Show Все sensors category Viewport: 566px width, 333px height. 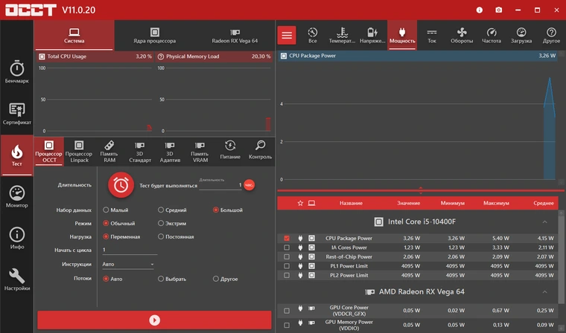(x=313, y=36)
